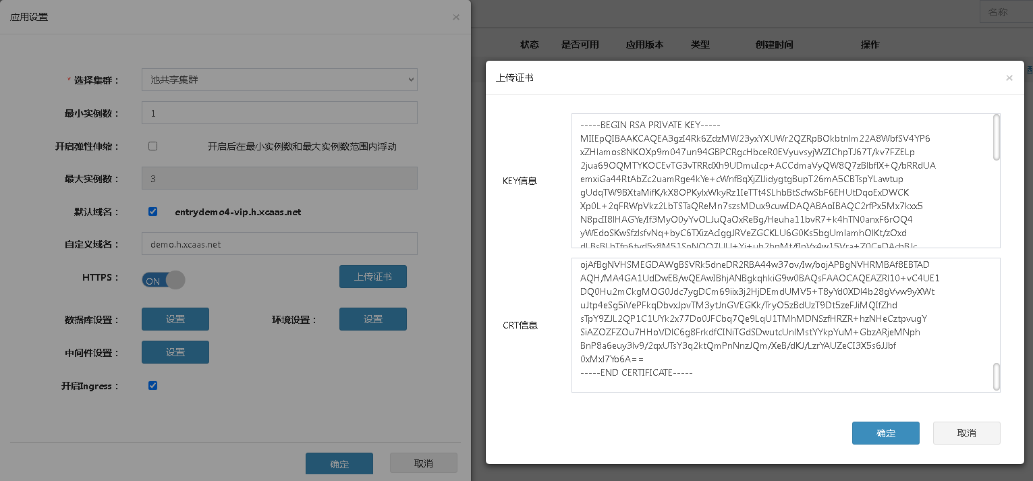Screen dimensions: 1033x481
Task: Click the CRT信息 label
Action: (x=520, y=325)
